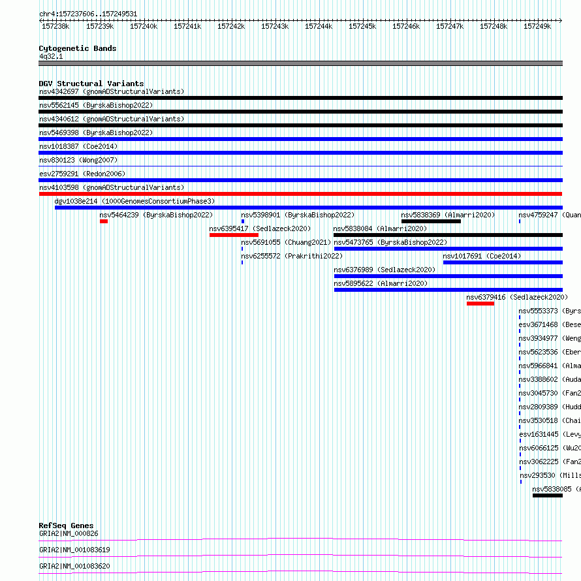
Task: Select the nsv3934977 variant label
Action: click(x=550, y=338)
